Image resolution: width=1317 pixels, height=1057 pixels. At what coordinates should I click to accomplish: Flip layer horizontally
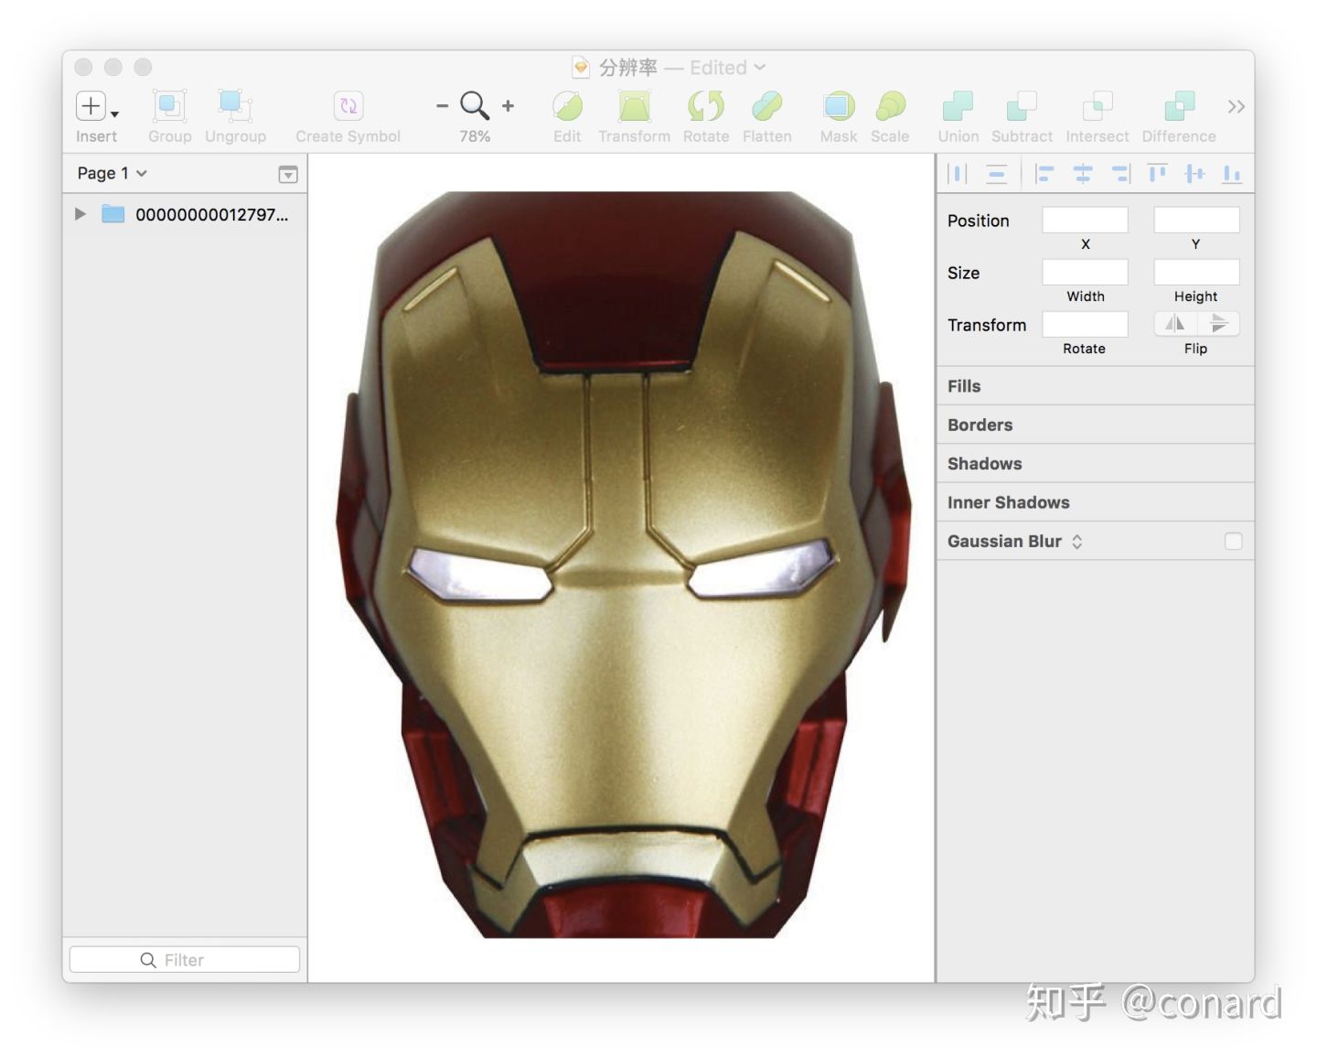click(1175, 323)
